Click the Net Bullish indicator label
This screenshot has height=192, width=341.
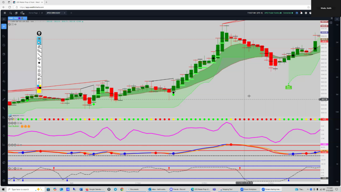pos(14,126)
